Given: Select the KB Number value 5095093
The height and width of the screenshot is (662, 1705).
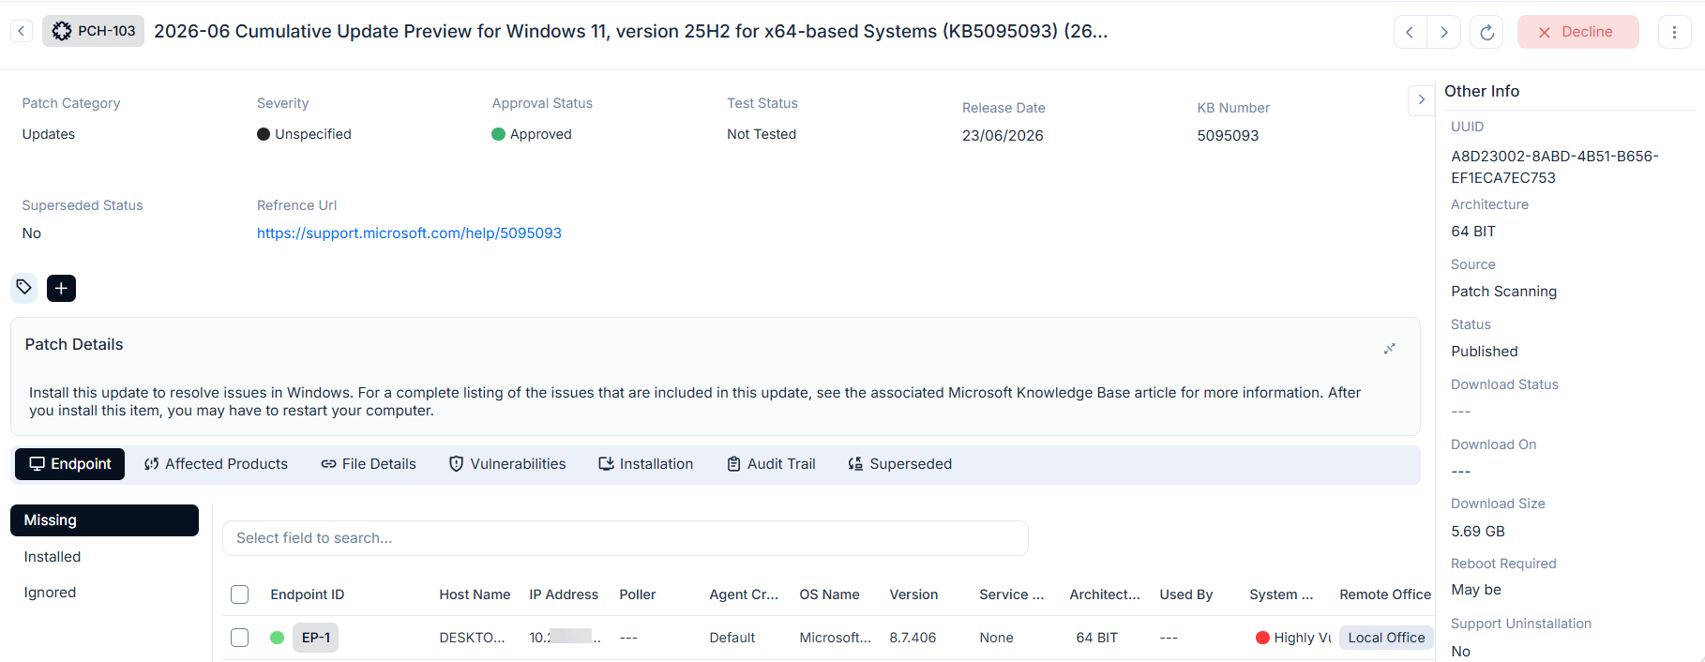Looking at the screenshot, I should pyautogui.click(x=1228, y=136).
